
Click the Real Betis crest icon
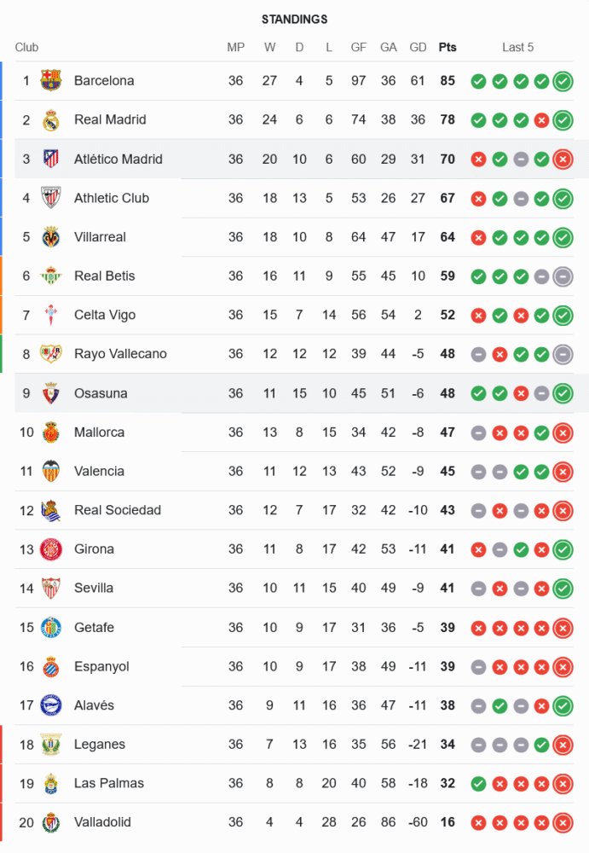(51, 276)
